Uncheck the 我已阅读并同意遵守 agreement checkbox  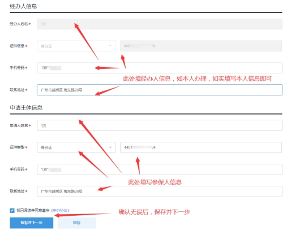(12, 211)
